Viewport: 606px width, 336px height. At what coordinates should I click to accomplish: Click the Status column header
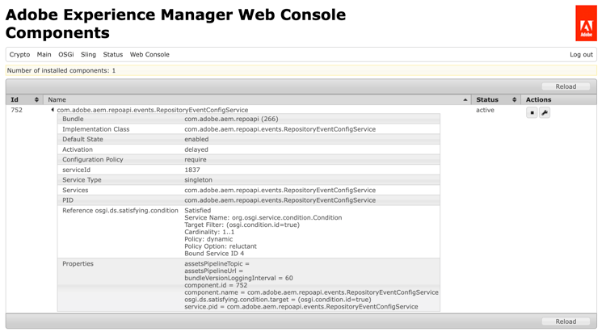pyautogui.click(x=496, y=99)
